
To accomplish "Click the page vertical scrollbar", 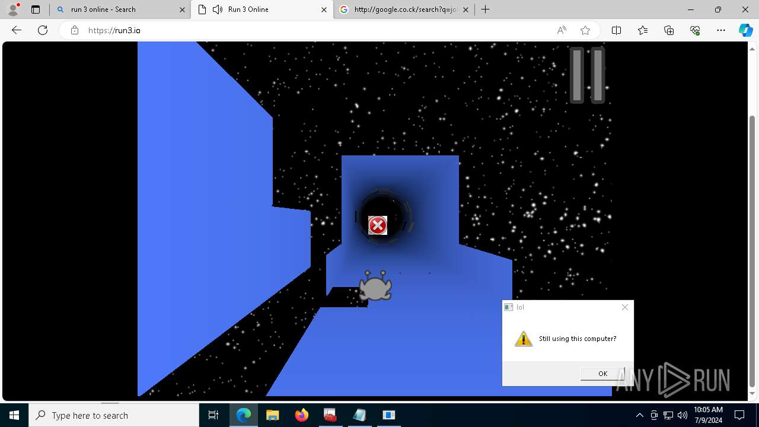I will coord(752,251).
